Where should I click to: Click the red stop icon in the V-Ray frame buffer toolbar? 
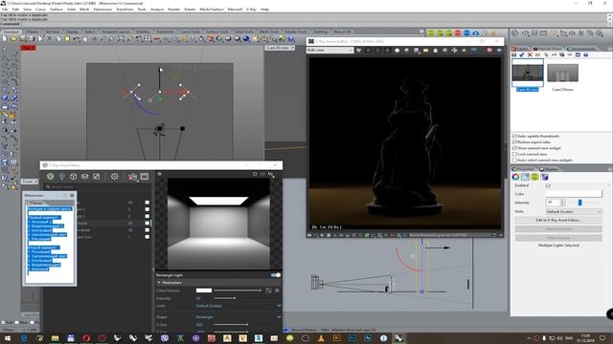point(489,51)
